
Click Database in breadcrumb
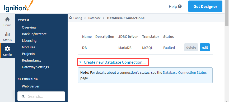94,18
